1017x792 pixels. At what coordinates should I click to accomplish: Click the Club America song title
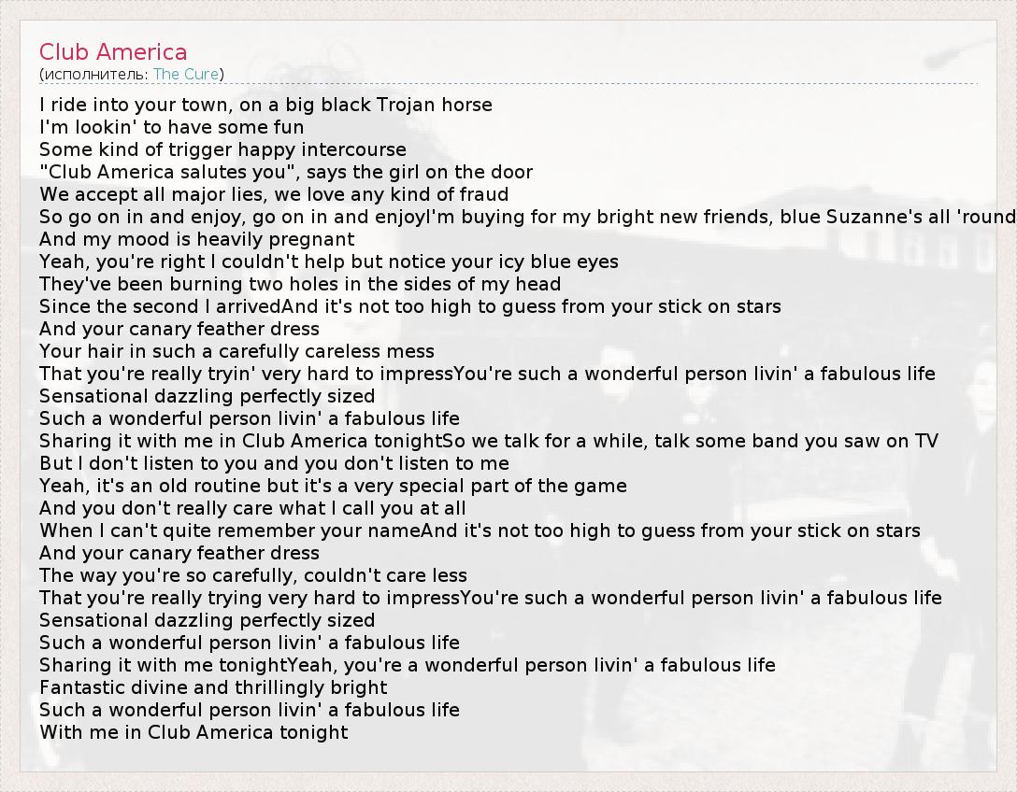click(113, 52)
